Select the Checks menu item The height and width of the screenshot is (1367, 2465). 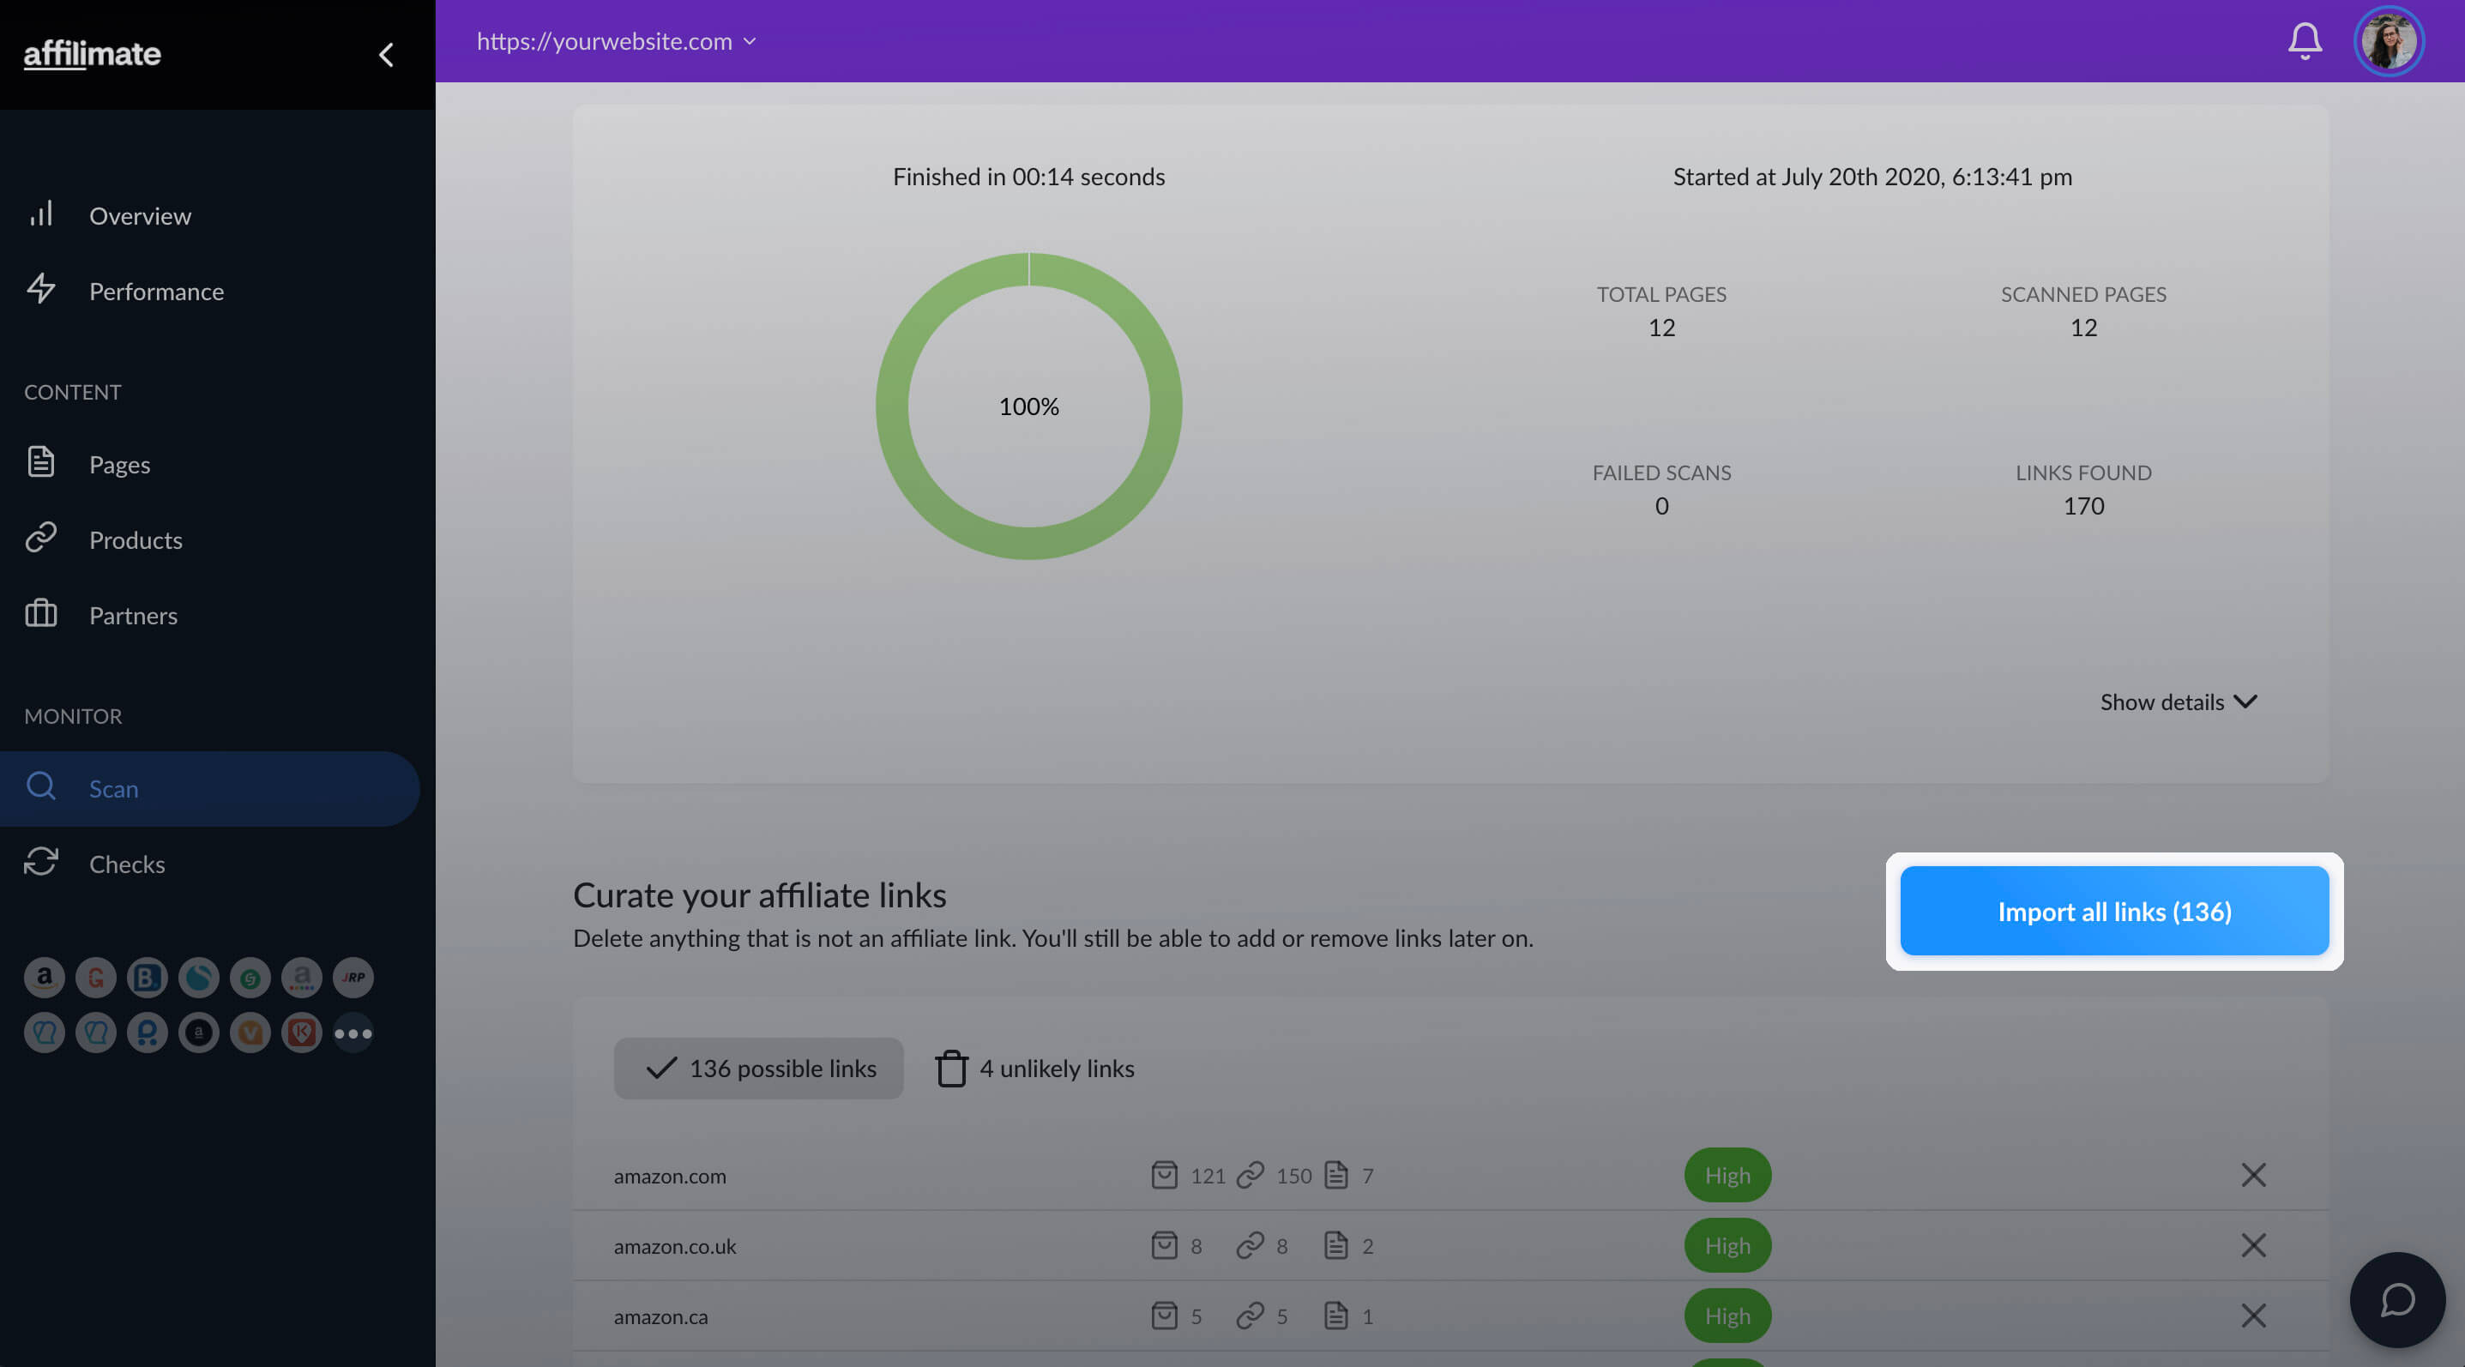126,864
